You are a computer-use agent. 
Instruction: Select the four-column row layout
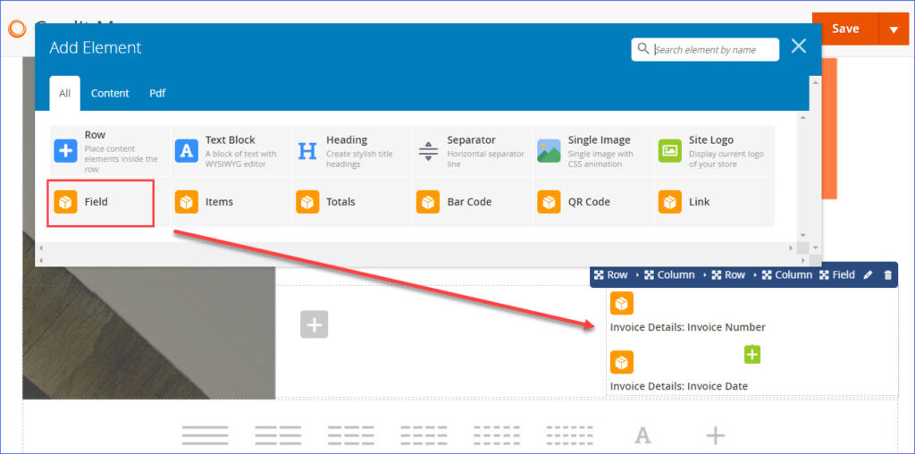point(424,435)
